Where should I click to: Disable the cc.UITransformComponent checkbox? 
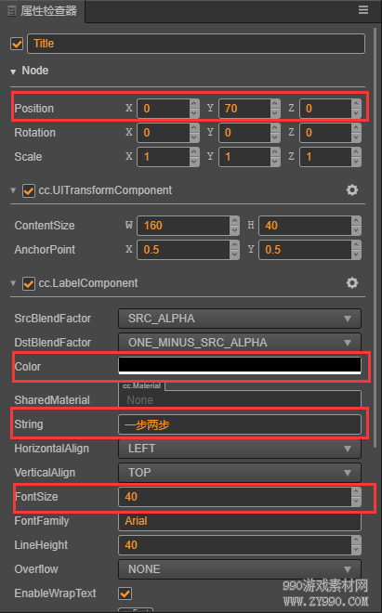29,190
